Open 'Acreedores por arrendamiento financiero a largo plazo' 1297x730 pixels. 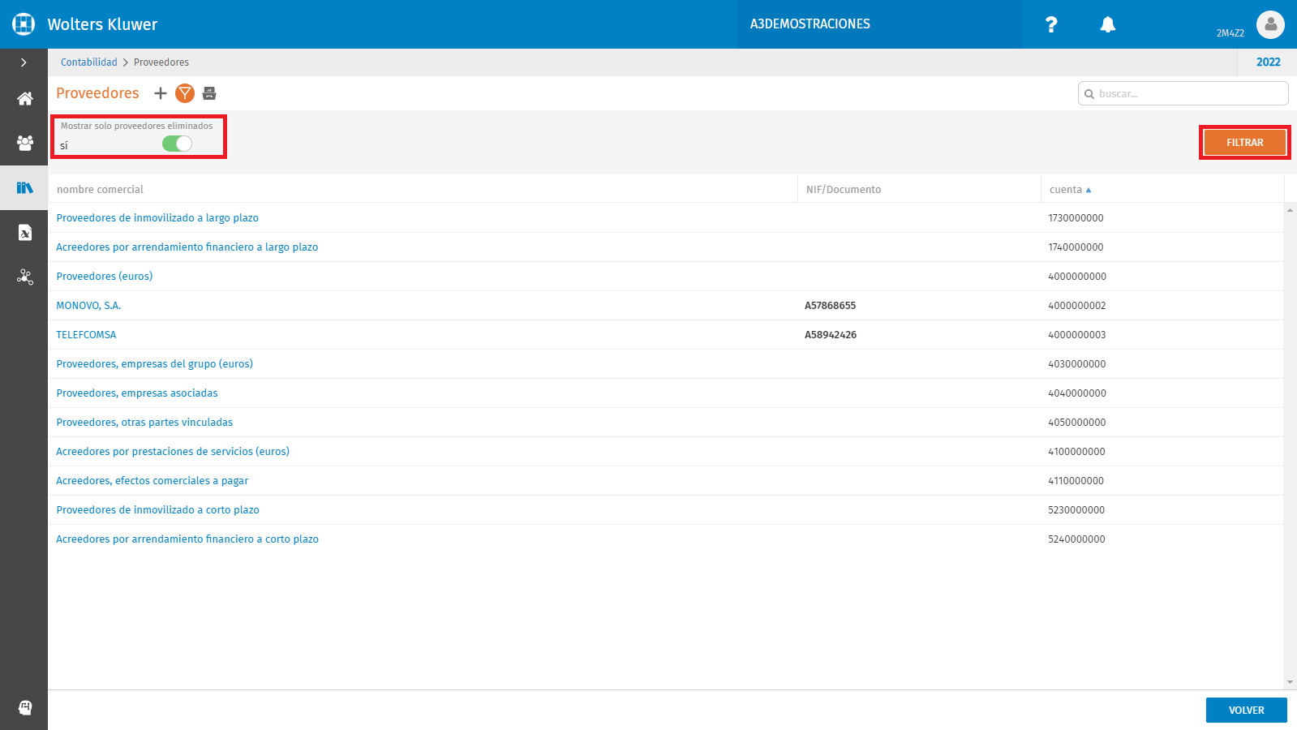click(x=187, y=247)
